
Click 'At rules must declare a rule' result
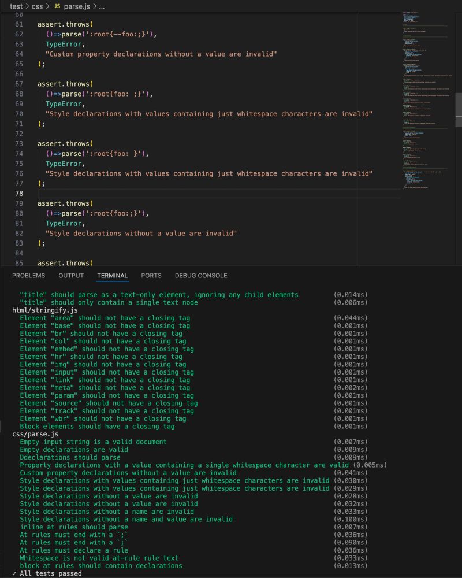(x=74, y=550)
